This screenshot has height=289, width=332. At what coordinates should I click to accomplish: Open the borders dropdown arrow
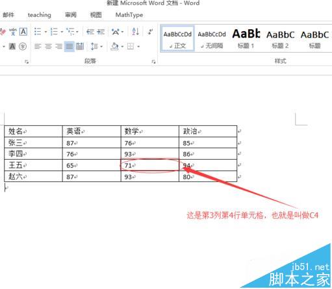pyautogui.click(x=138, y=46)
